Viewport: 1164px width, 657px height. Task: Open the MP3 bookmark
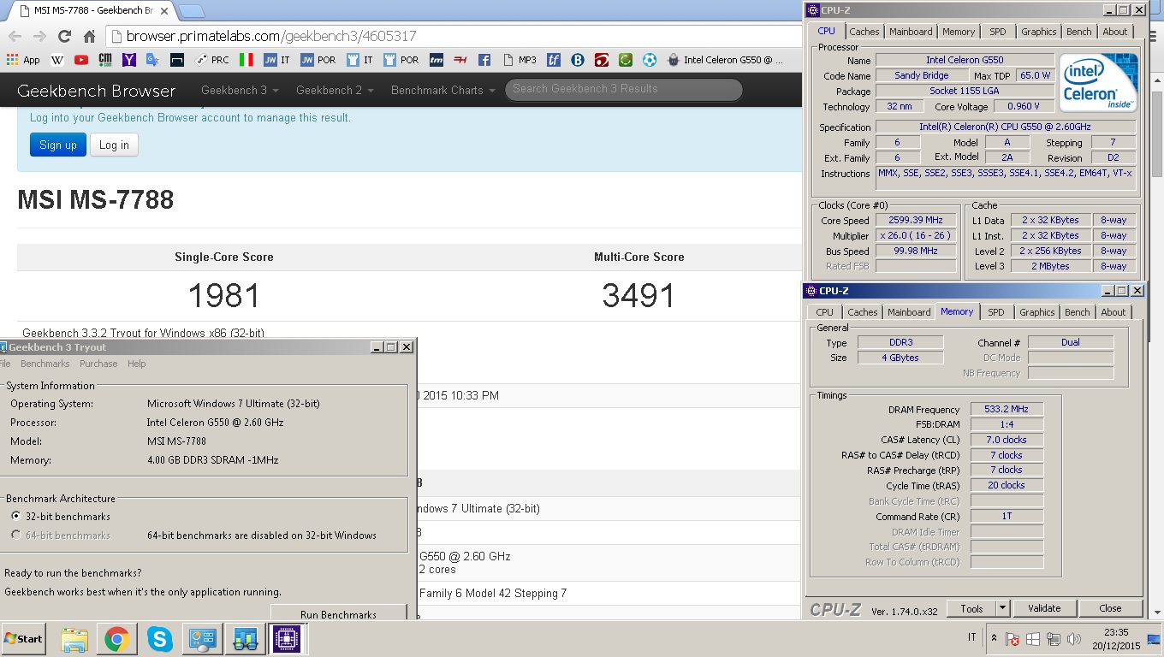(x=520, y=60)
